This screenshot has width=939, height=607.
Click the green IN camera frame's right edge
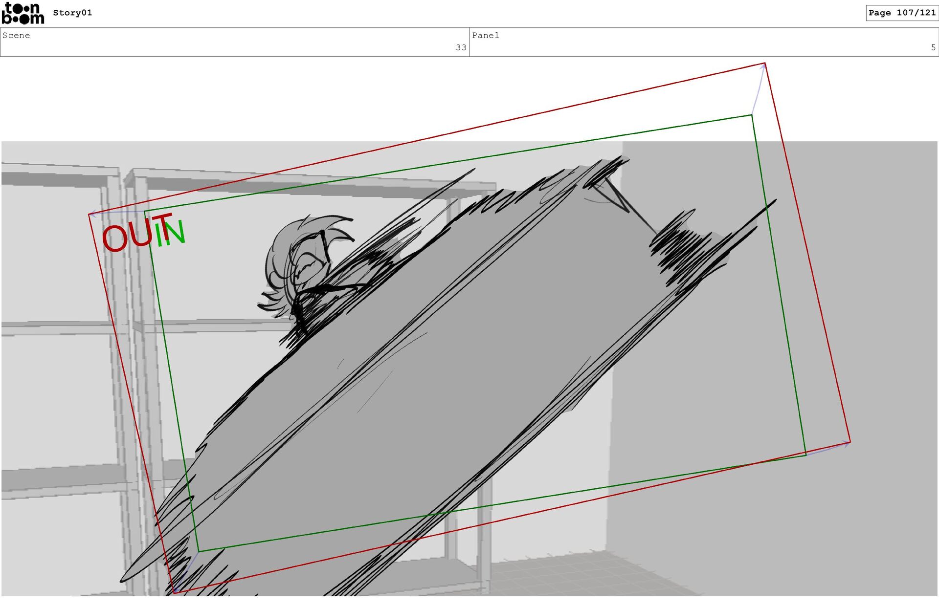click(779, 283)
